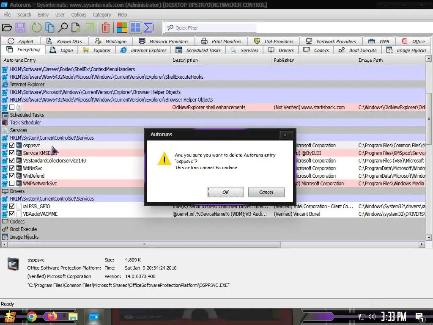Viewport: 433px width, 325px height.
Task: Click the blue grid toolbar icon
Action: tap(135, 28)
